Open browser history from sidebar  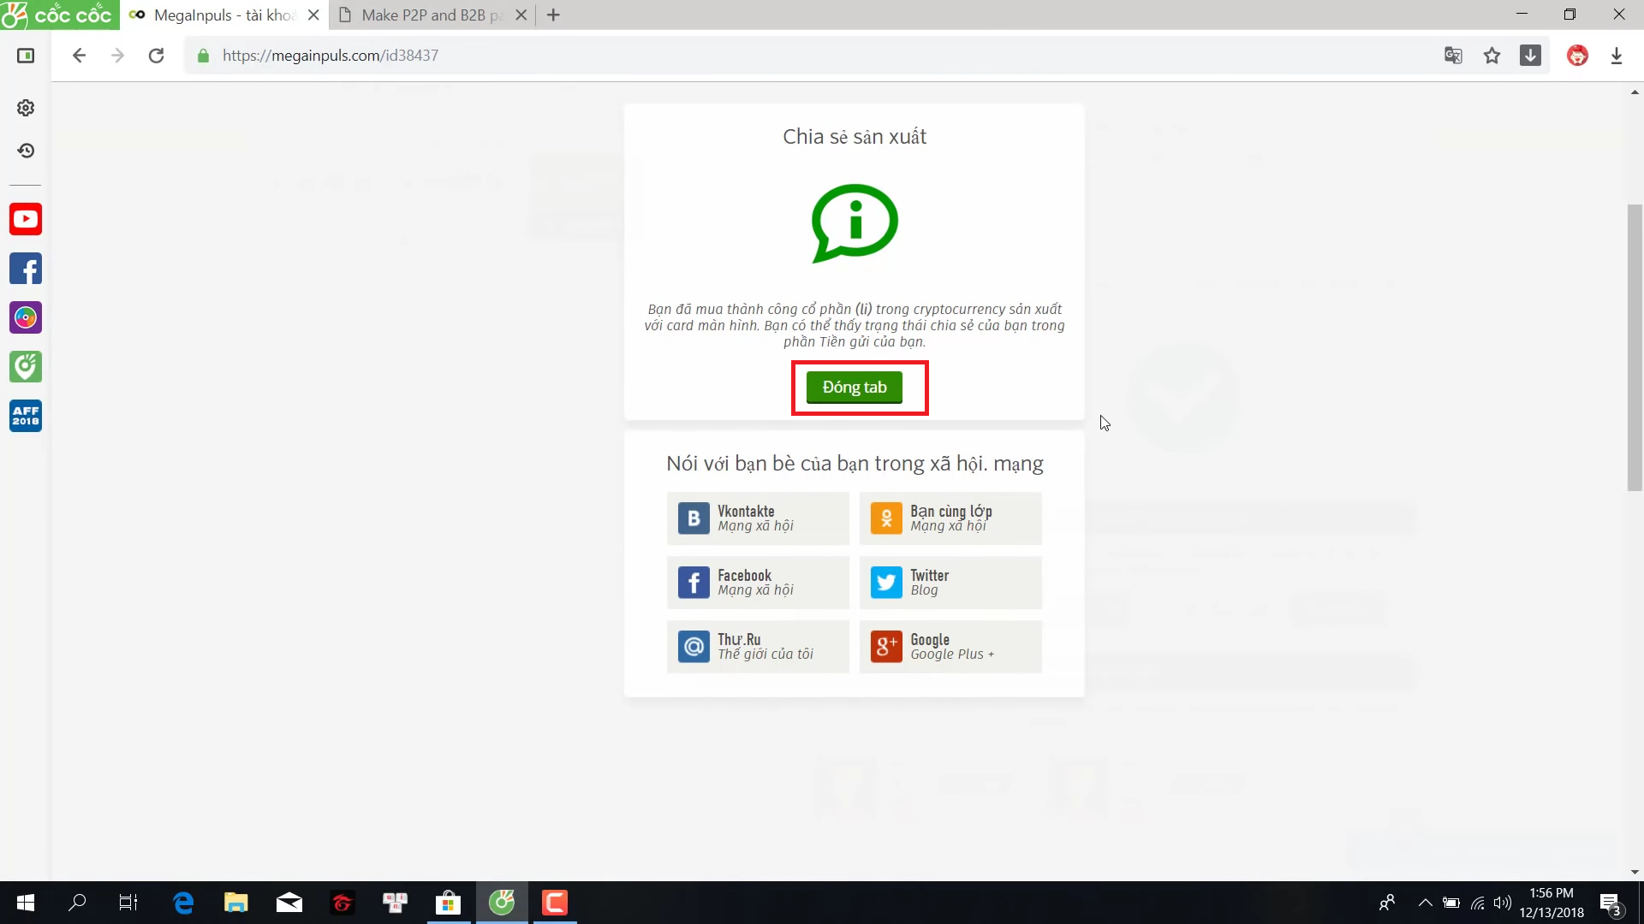[26, 151]
